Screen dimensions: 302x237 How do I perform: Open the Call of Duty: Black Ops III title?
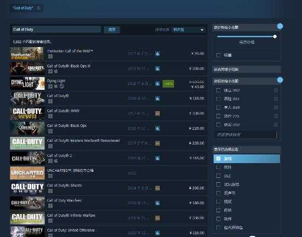coord(69,66)
